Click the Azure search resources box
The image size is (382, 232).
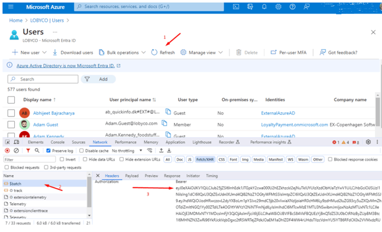pyautogui.click(x=149, y=6)
